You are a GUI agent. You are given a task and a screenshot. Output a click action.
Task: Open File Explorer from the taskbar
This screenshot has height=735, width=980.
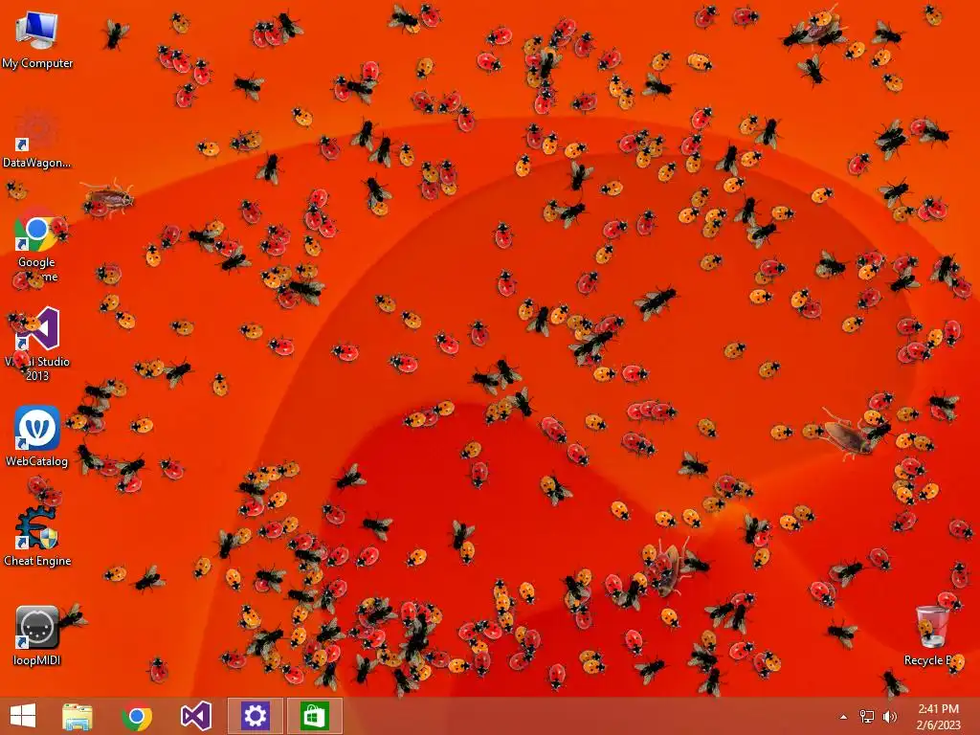(x=78, y=716)
